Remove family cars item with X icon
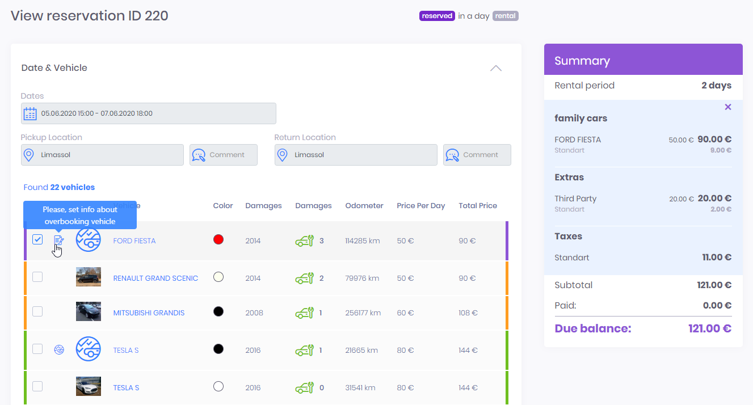Image resolution: width=753 pixels, height=405 pixels. (x=728, y=107)
